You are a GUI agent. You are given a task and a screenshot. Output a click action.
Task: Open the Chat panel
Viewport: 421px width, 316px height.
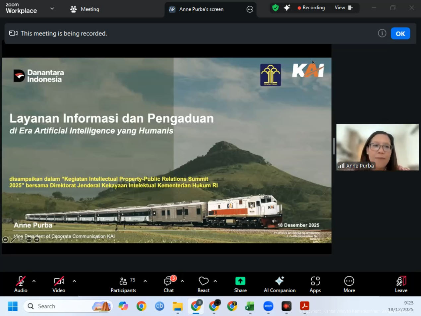click(x=169, y=284)
